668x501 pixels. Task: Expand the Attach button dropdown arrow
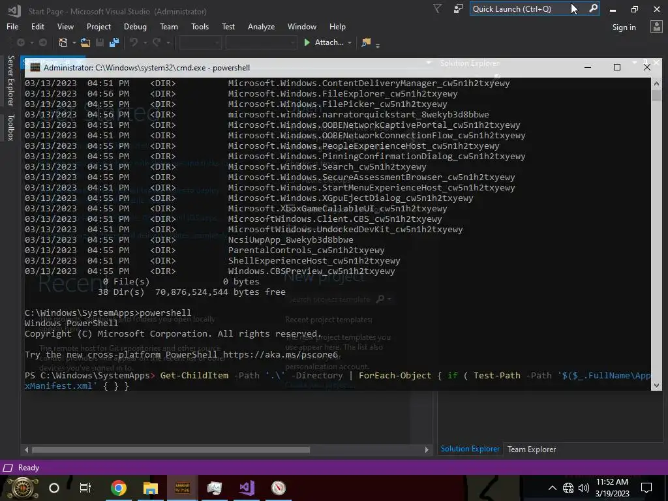pos(350,42)
